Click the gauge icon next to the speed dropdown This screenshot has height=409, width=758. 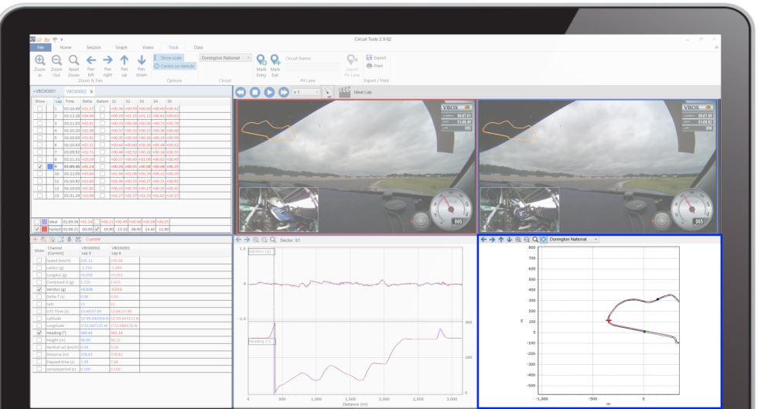tap(327, 92)
